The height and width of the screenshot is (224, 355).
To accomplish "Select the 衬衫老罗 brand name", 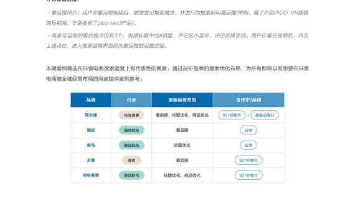I will [91, 175].
